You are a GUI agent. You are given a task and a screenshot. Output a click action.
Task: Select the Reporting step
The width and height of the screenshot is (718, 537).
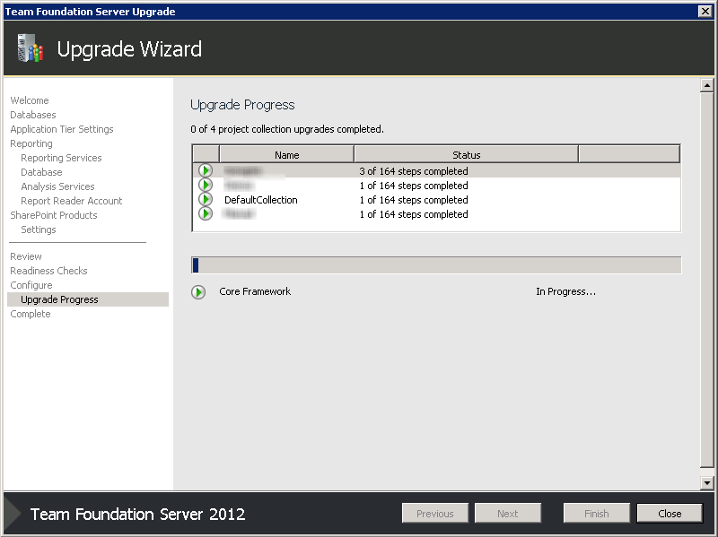31,143
